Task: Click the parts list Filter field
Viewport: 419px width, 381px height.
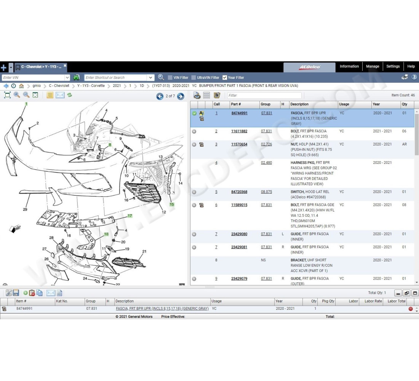Action: pyautogui.click(x=264, y=96)
